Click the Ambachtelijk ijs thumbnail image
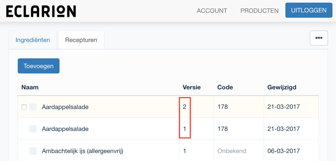This screenshot has height=161, width=336. 33,151
